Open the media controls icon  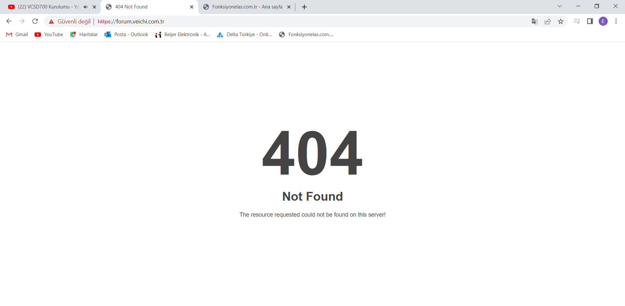577,21
